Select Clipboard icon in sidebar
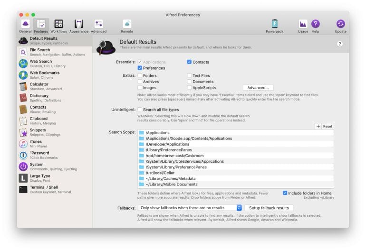Screen dimensions: 366x250 23,120
